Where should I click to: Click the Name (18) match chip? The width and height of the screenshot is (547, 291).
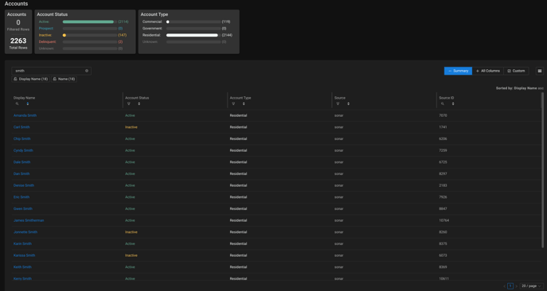pyautogui.click(x=64, y=79)
